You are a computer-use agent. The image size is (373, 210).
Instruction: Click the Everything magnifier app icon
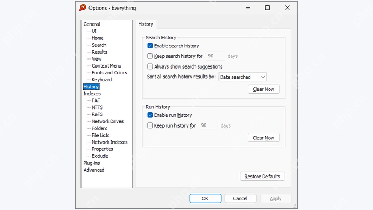tap(83, 7)
